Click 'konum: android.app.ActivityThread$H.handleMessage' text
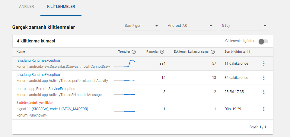Viewport: 290px width, 137px height. [x=59, y=95]
